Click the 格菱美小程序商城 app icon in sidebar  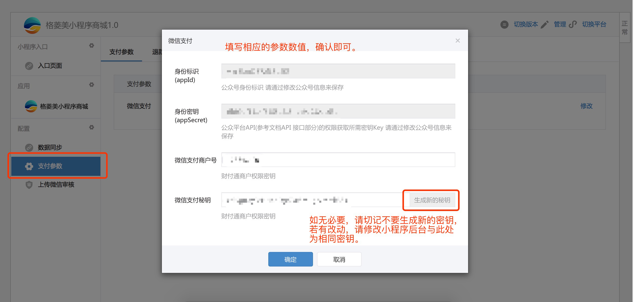[x=31, y=106]
